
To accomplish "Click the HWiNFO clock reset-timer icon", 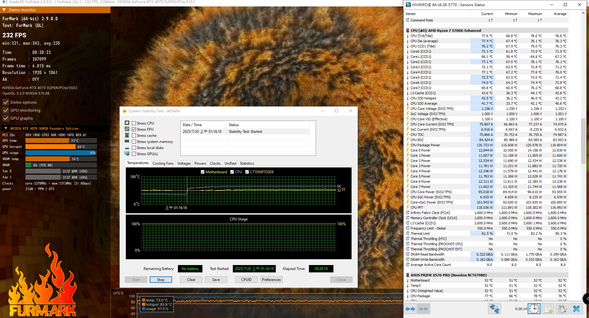I will pos(534,309).
